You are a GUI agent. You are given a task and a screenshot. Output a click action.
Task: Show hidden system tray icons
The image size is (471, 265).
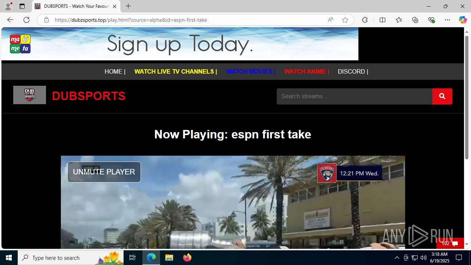pyautogui.click(x=397, y=258)
